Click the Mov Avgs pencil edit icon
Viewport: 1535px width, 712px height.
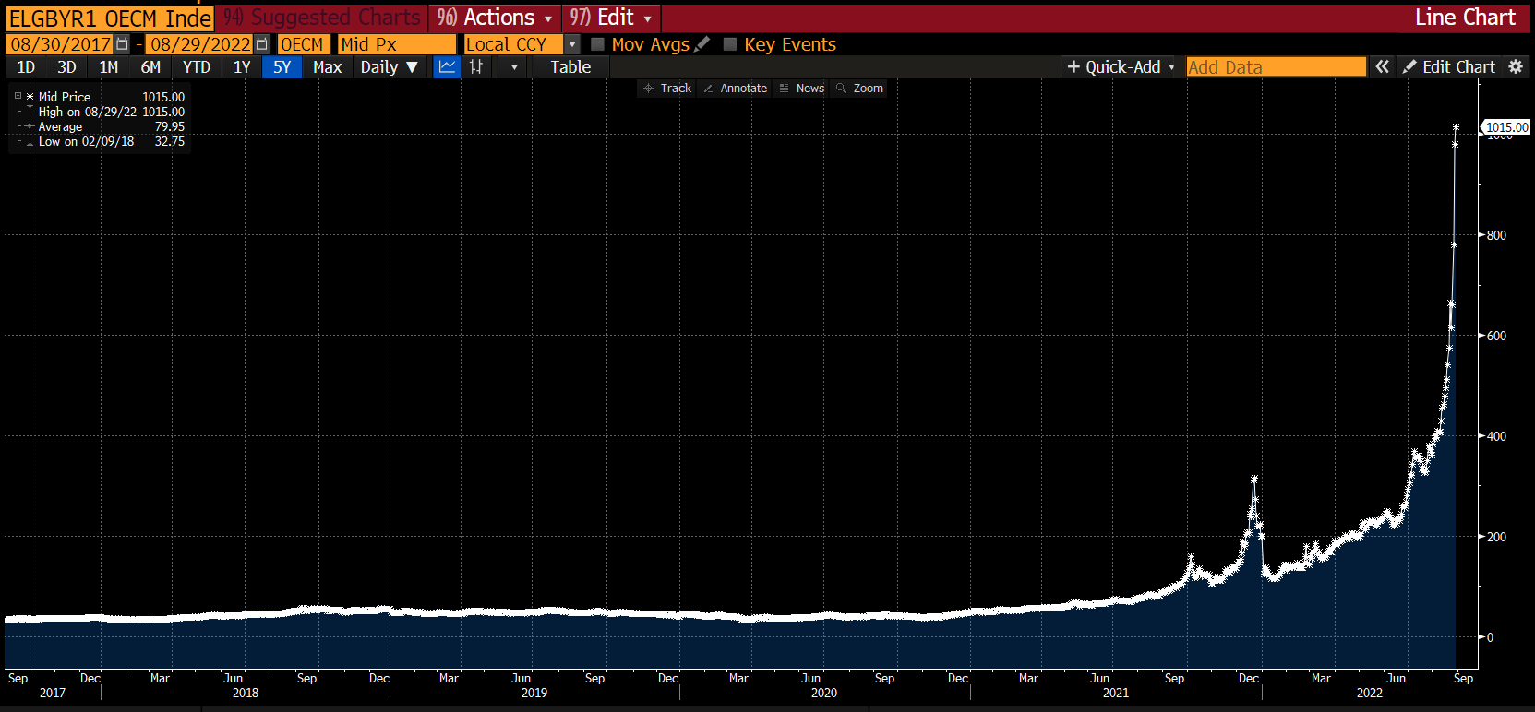(x=702, y=44)
